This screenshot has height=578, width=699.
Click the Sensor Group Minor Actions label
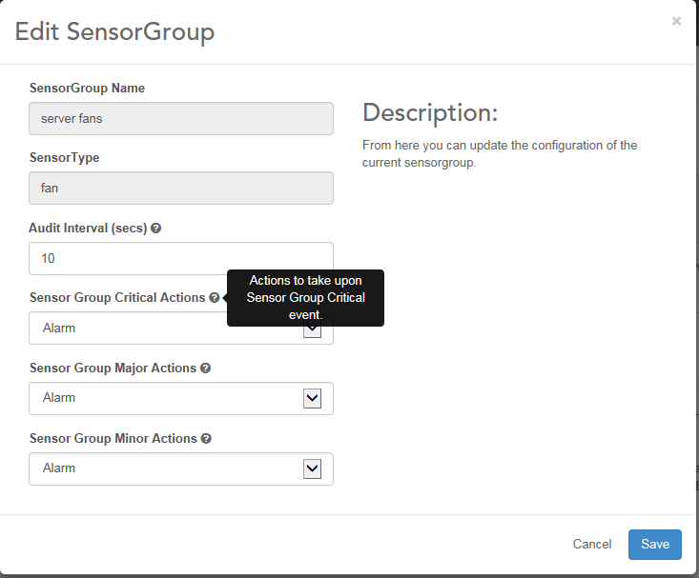click(x=113, y=439)
